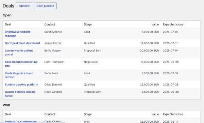This screenshot has height=123, width=204.
Task: Click expected close date 2026-07-11
Action: tap(170, 43)
